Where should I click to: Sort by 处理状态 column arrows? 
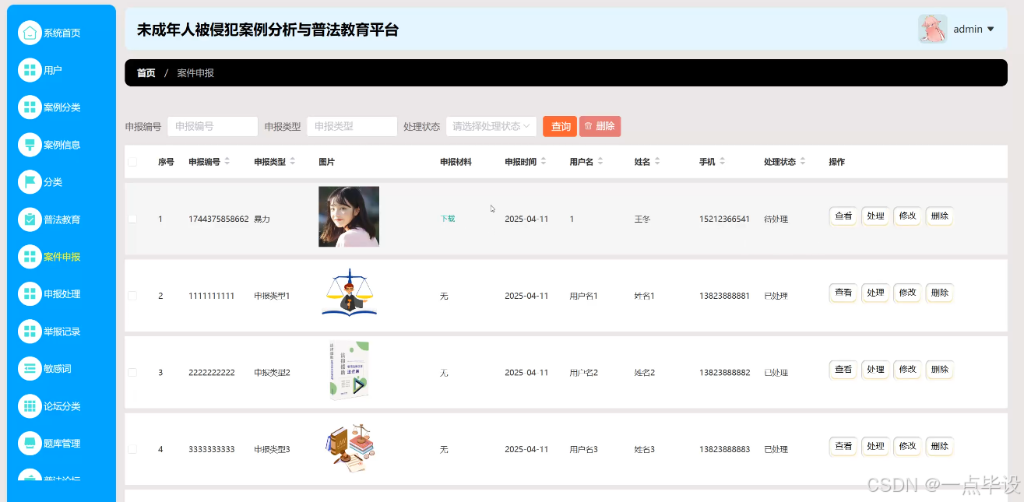pyautogui.click(x=803, y=162)
